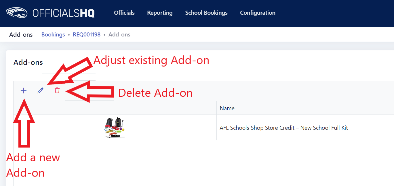Click the OfficialsHQ whistle logo icon

point(17,13)
